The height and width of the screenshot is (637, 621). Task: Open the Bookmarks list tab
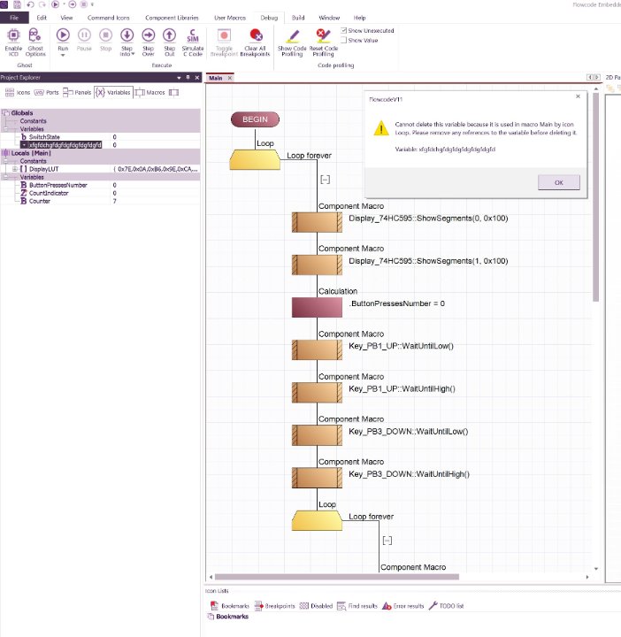(229, 606)
